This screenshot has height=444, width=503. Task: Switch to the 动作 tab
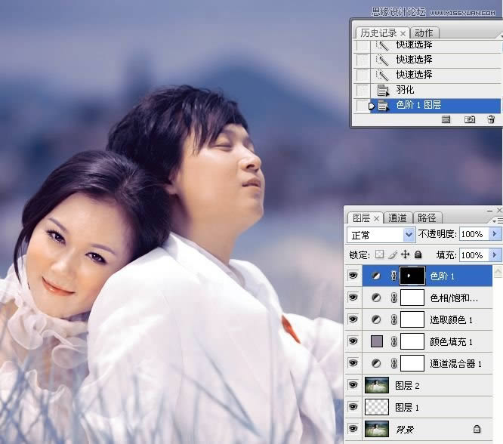(424, 33)
